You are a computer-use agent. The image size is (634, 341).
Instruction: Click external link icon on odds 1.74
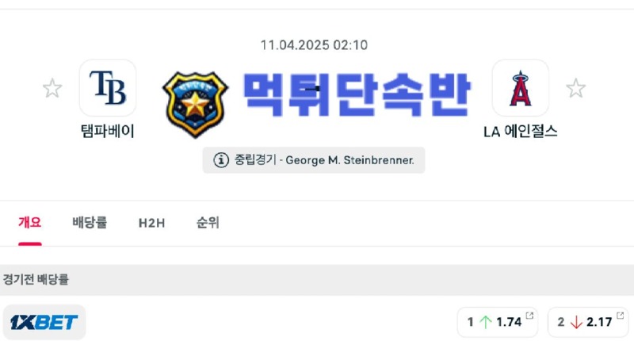pyautogui.click(x=529, y=315)
